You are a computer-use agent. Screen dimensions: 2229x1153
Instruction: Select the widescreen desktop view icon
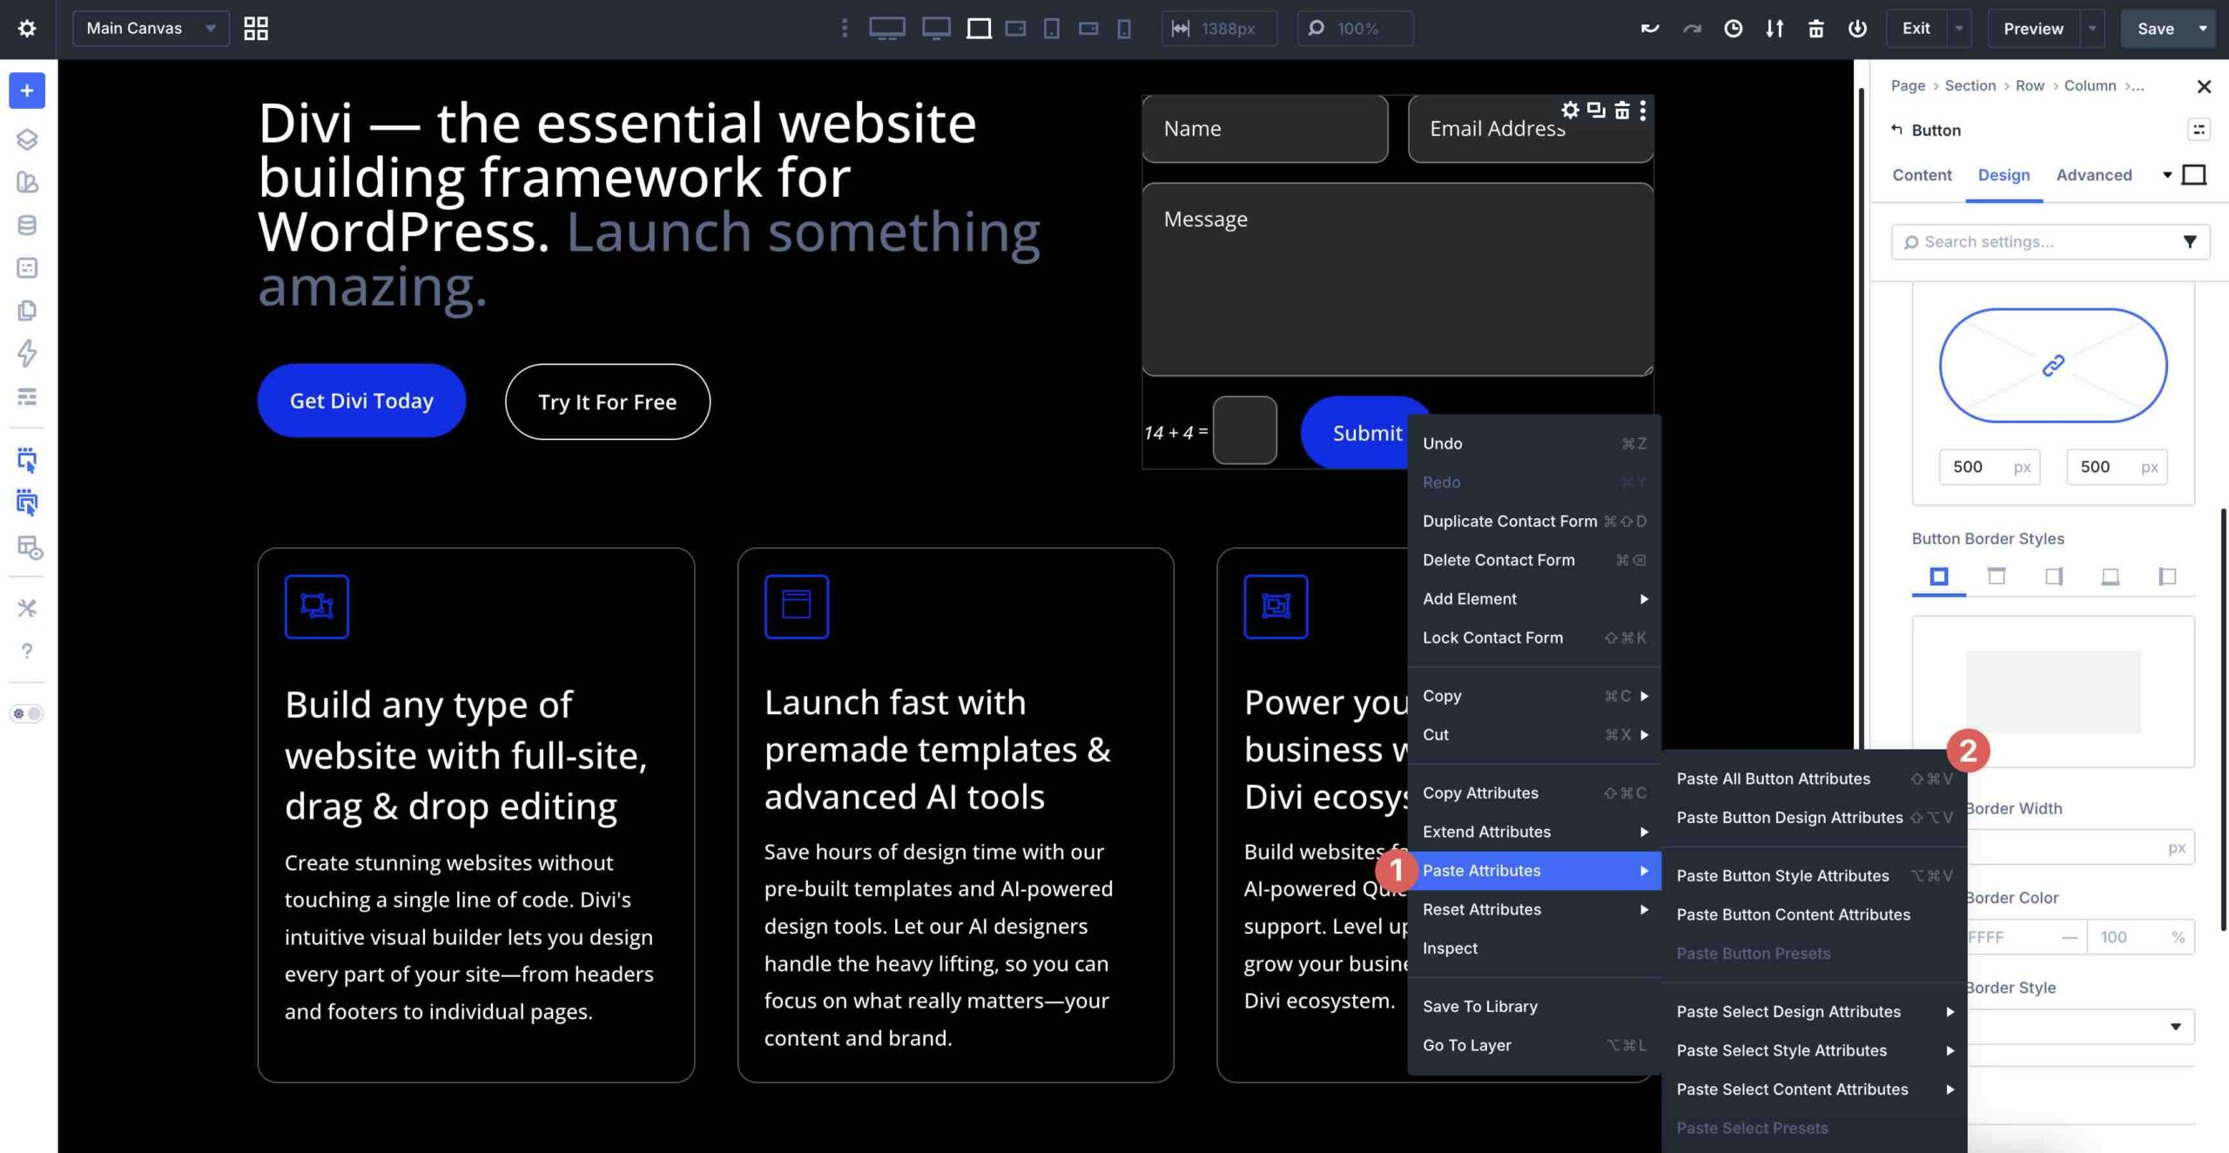point(886,29)
